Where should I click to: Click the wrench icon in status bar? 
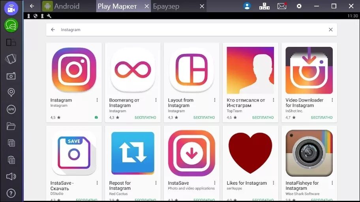pyautogui.click(x=49, y=16)
